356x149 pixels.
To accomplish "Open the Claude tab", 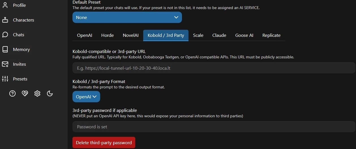I will (219, 35).
